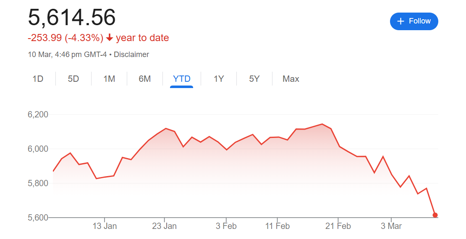Select the active YTD tab
The image size is (466, 239).
181,79
